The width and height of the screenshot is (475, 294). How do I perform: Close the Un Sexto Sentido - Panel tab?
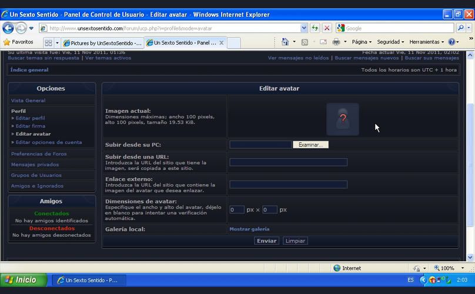[x=222, y=43]
